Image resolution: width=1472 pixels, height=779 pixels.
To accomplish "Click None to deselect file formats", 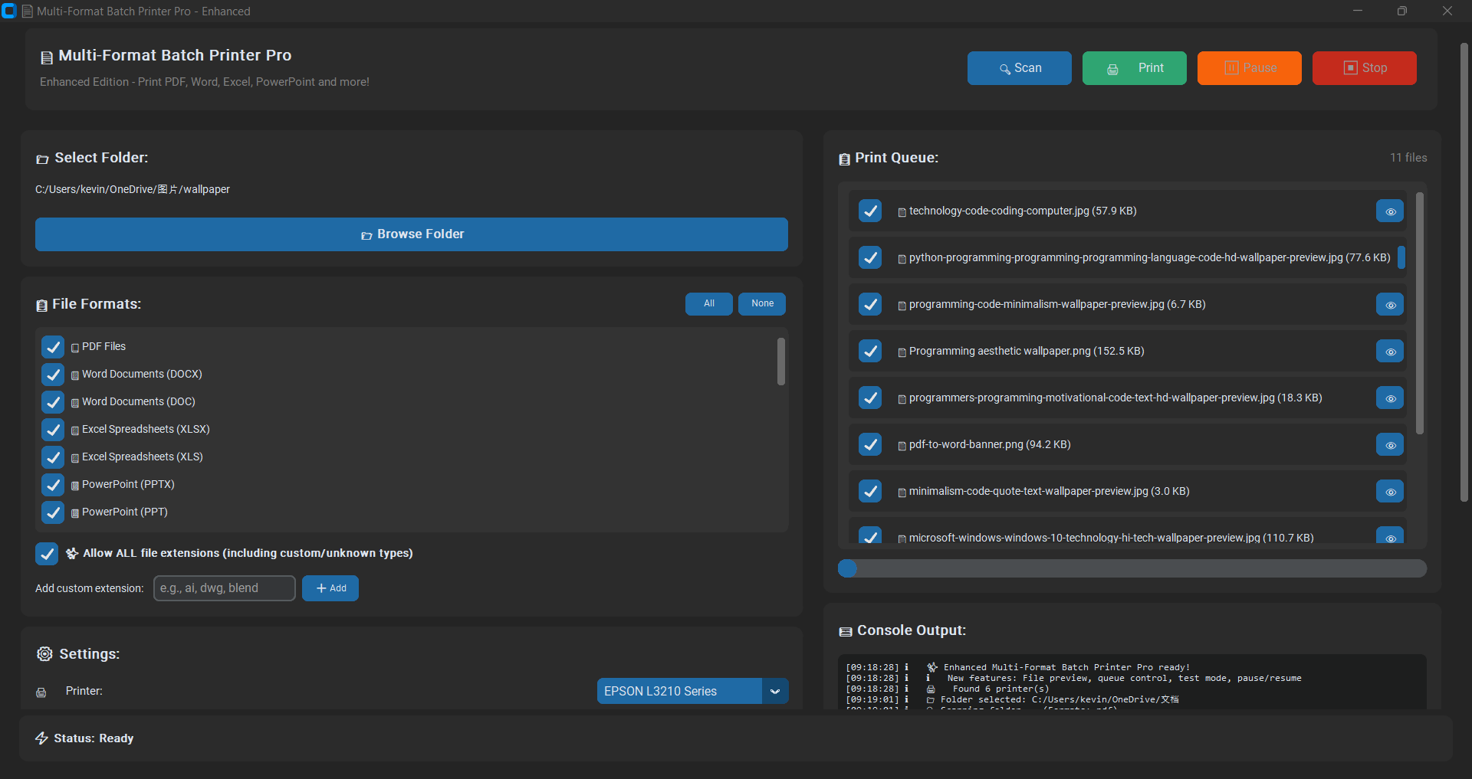I will pos(761,304).
